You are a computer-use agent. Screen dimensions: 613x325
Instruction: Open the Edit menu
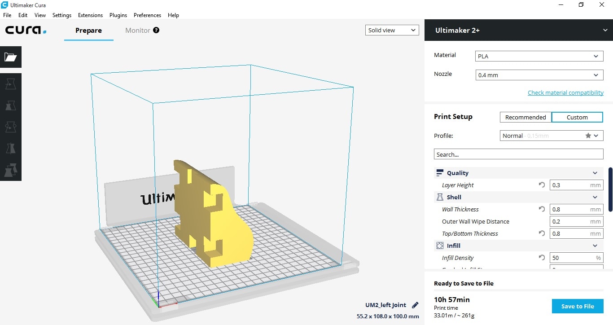[23, 15]
